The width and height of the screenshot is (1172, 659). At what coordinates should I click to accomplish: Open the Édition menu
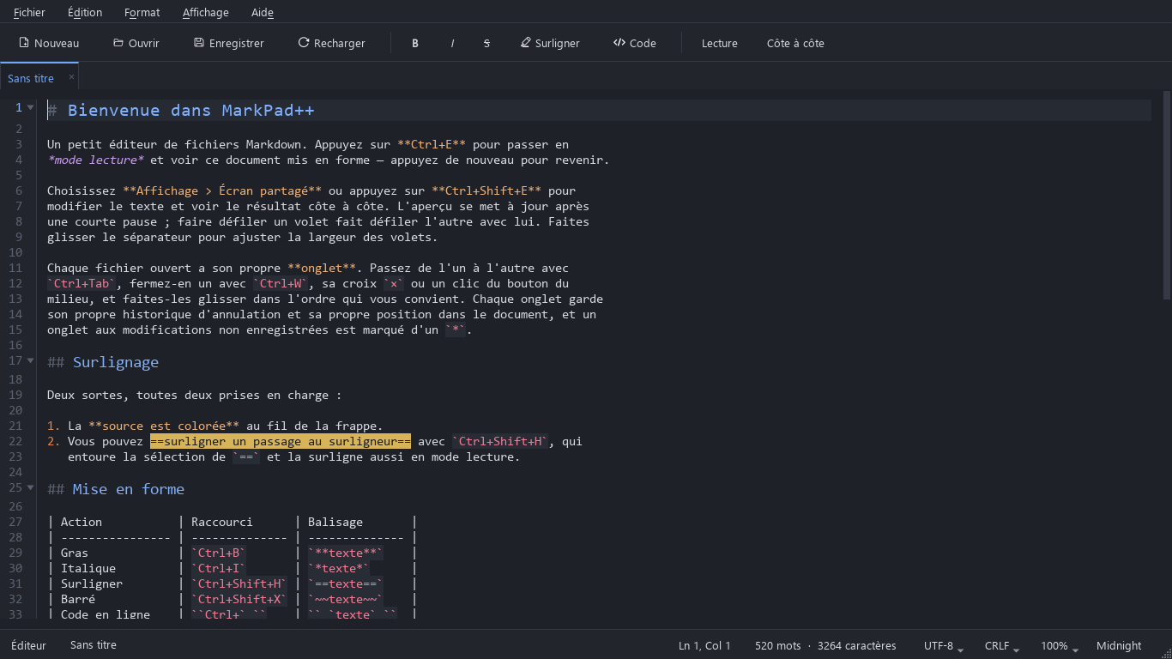coord(85,12)
